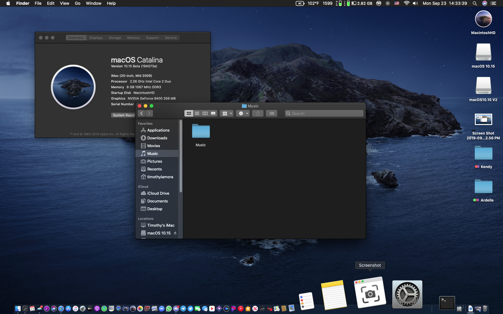Viewport: 503px width, 314px height.
Task: Click the Share button in Finder toolbar
Action: tap(258, 113)
